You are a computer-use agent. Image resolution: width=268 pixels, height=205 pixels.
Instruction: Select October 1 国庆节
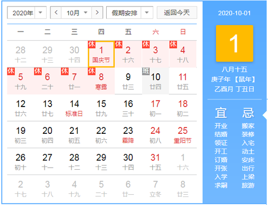101,54
